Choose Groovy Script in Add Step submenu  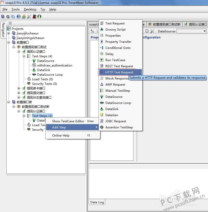pyautogui.click(x=115, y=30)
